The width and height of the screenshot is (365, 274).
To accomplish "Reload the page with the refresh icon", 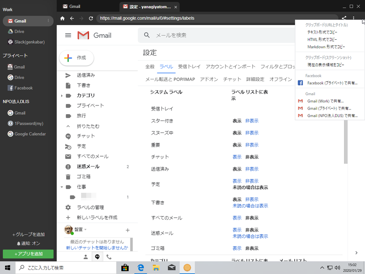I will pos(91,18).
